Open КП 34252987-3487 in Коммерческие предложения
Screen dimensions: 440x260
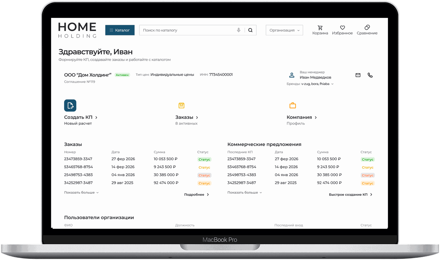[242, 183]
